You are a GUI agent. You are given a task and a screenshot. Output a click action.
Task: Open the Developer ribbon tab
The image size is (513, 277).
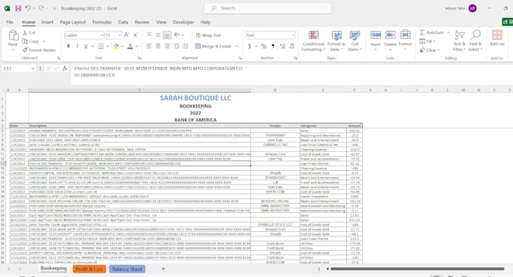point(183,22)
